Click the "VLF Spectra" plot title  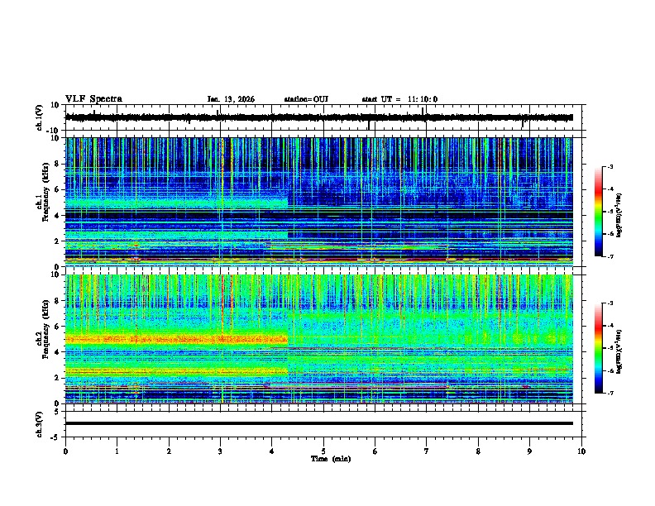coord(93,99)
